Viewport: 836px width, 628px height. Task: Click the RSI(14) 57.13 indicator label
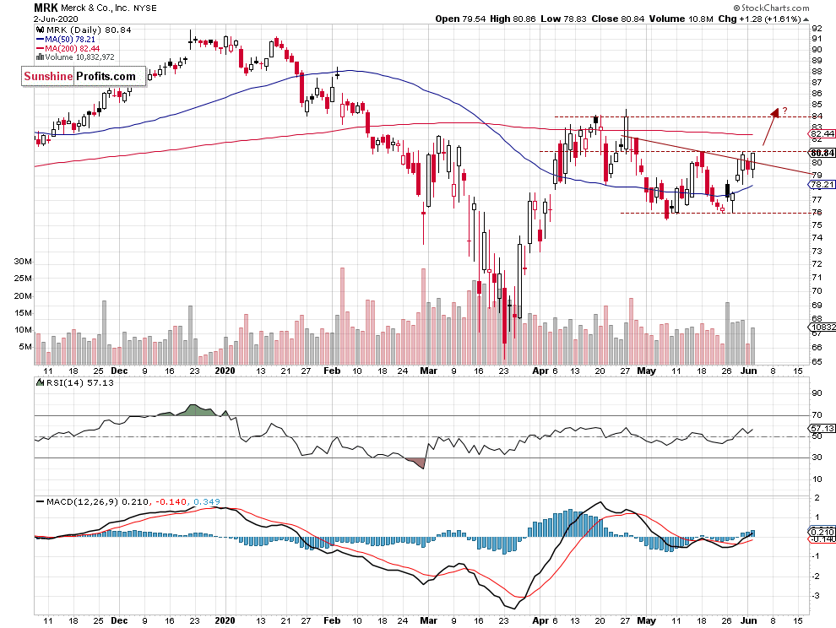coord(79,382)
